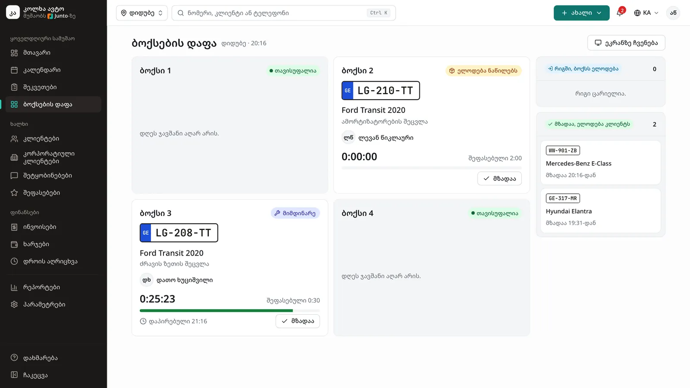Open the დიდუბე branch selector dropdown
Viewport: 690px width, 388px height.
click(142, 13)
